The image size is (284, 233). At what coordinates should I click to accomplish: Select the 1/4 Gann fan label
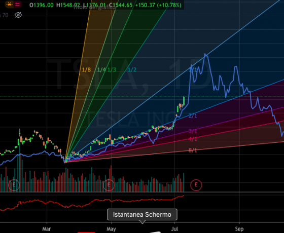point(101,70)
